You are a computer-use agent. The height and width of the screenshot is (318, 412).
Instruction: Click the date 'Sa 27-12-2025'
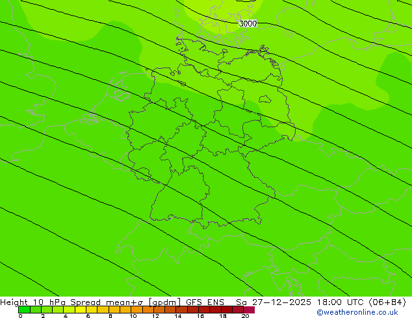[x=274, y=302]
